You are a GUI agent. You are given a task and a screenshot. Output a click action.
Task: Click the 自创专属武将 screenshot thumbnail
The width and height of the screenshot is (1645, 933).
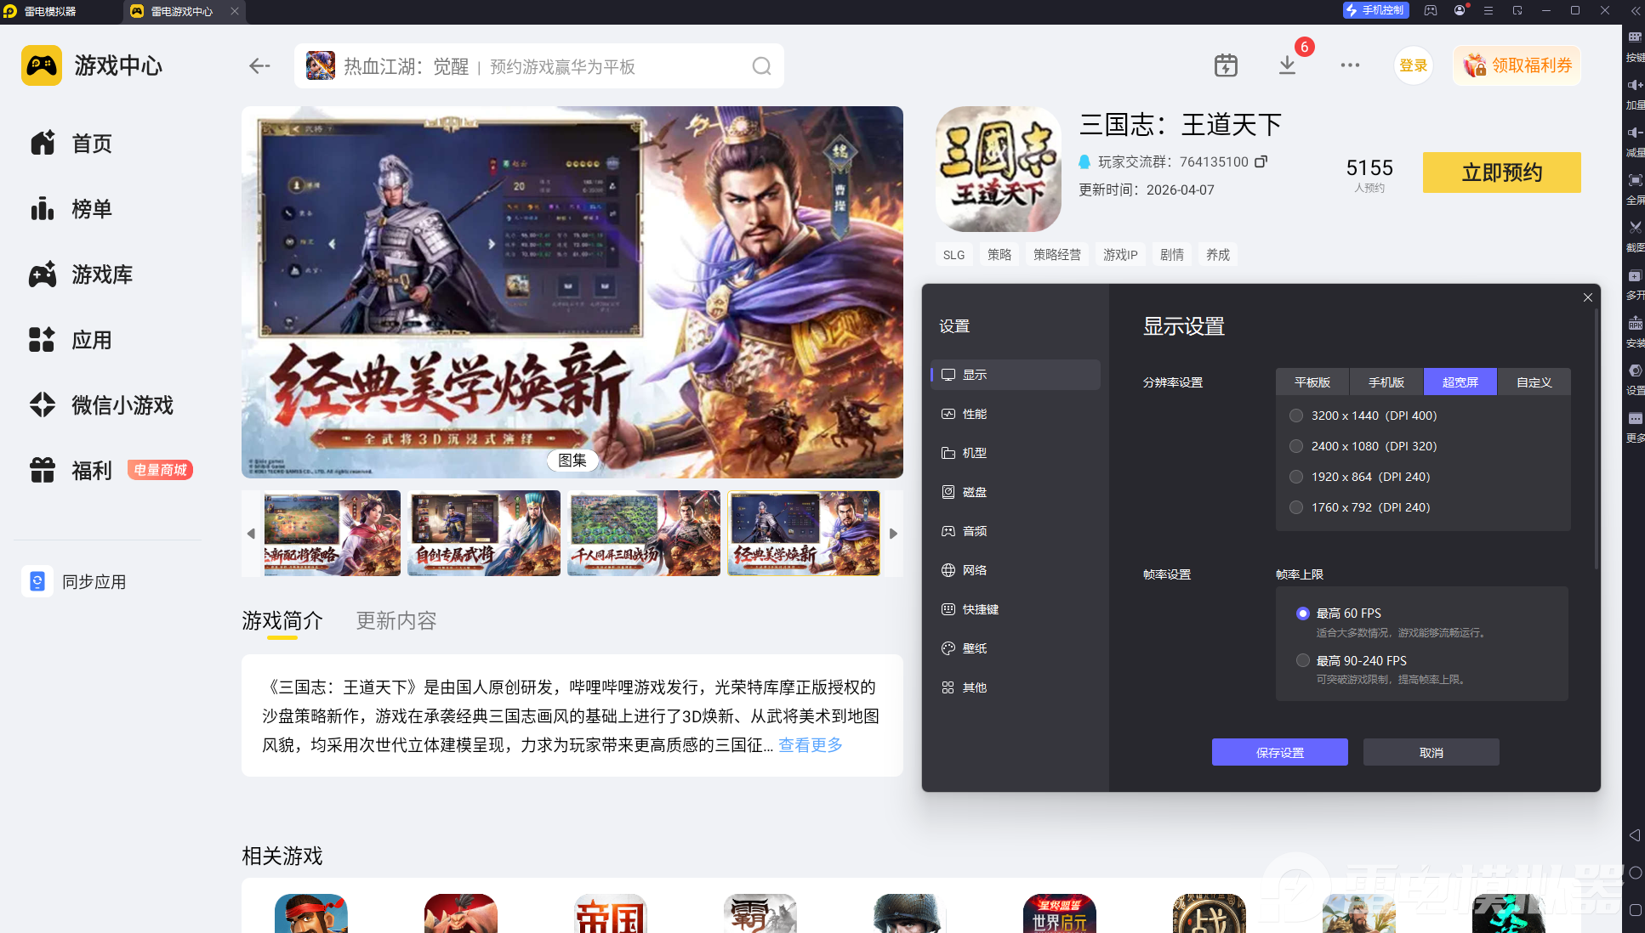pyautogui.click(x=483, y=534)
